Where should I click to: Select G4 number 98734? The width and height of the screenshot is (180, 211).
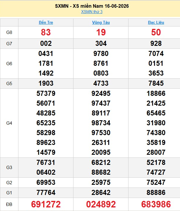tap(101, 123)
